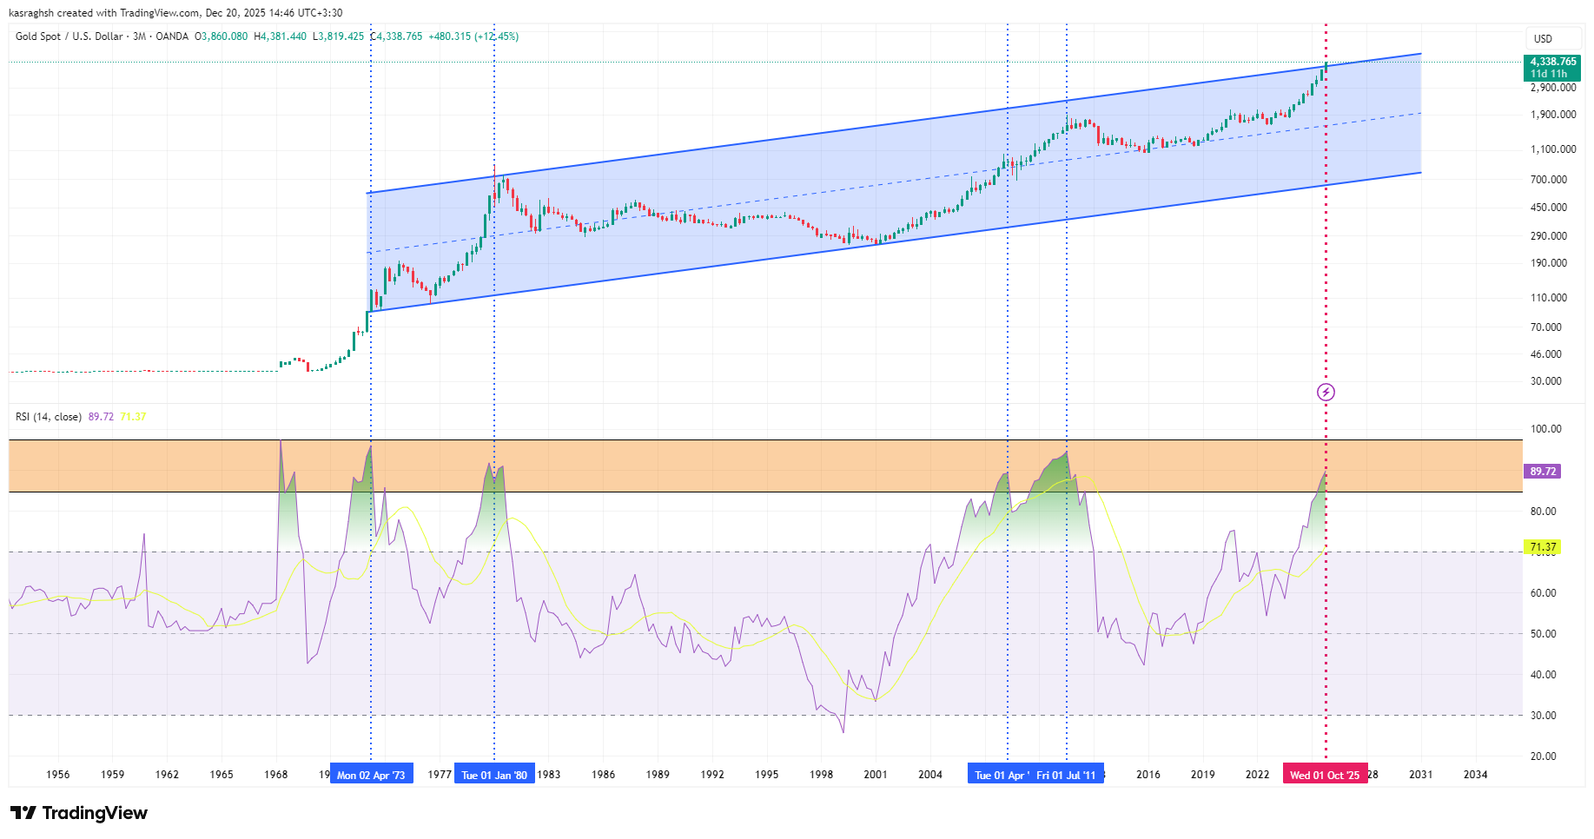Click the +480.315 price change value
Viewport: 1594px width, 839px height.
point(449,36)
